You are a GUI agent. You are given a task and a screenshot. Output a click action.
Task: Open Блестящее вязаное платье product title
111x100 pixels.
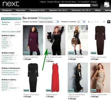54,58
